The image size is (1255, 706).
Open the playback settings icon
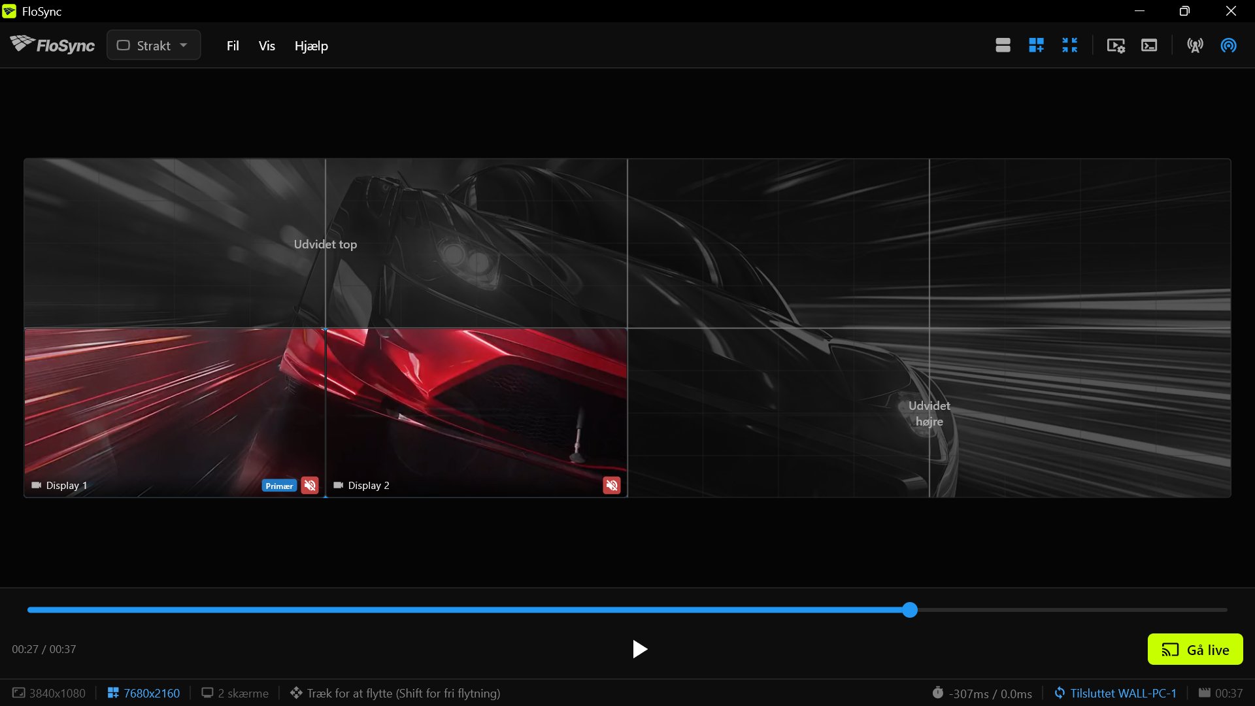click(x=1116, y=45)
